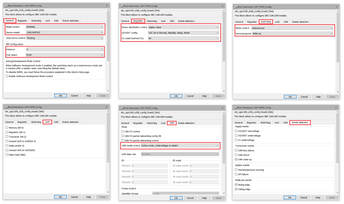Screen dimensions: 344x204
Task: Click scroll-down arrow in Limp Home Control dialog
Action: click(108, 91)
